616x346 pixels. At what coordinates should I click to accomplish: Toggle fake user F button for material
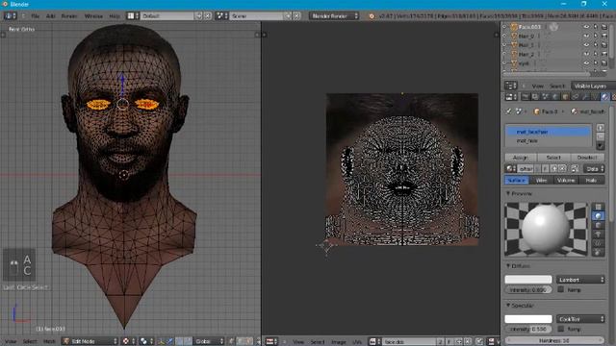(x=546, y=169)
